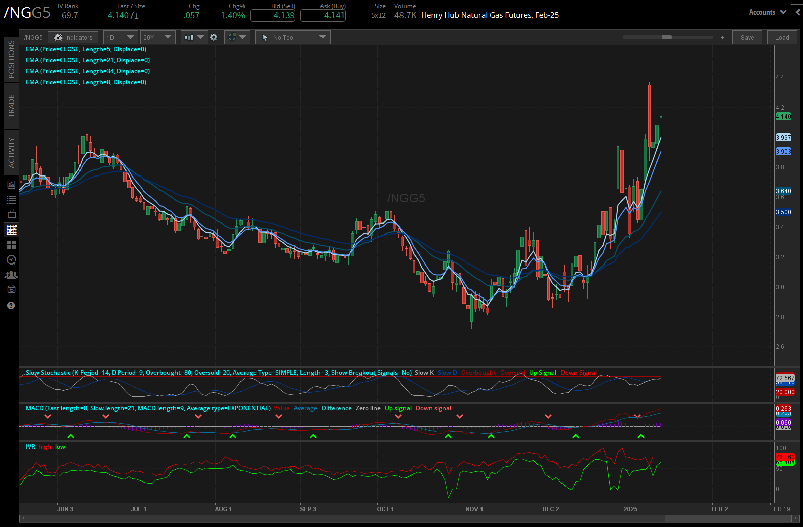This screenshot has height=527, width=803.
Task: Click the TV media icon in sidebar
Action: (x=11, y=215)
